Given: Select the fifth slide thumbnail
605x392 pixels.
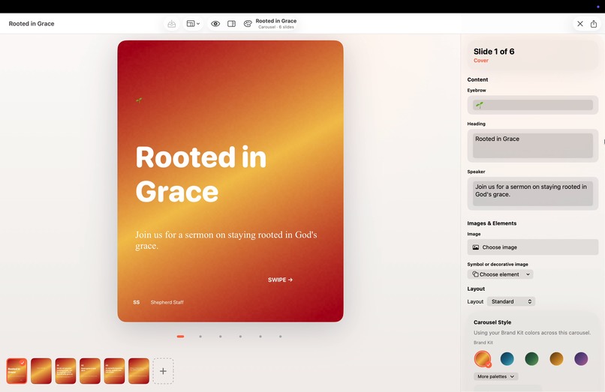Looking at the screenshot, I should [x=114, y=371].
